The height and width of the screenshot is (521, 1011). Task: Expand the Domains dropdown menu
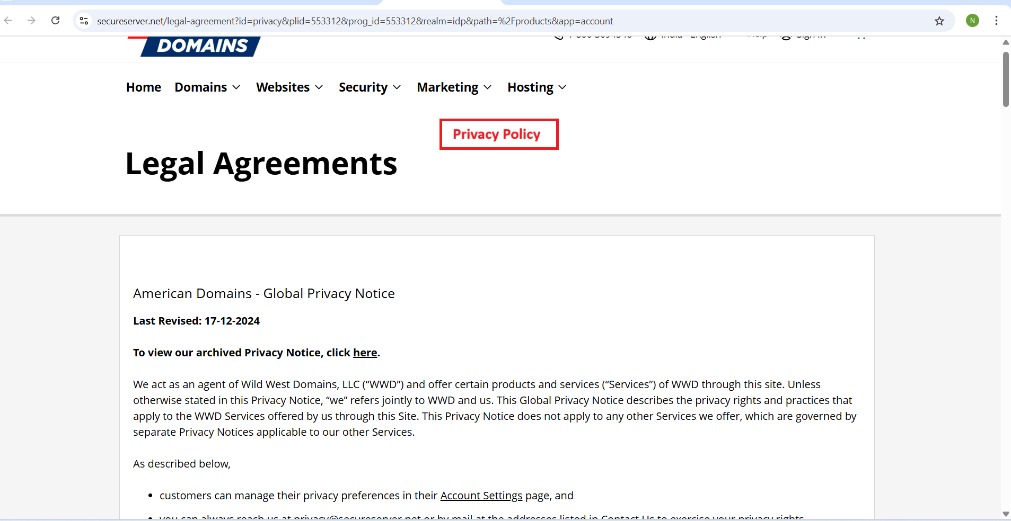coord(207,87)
